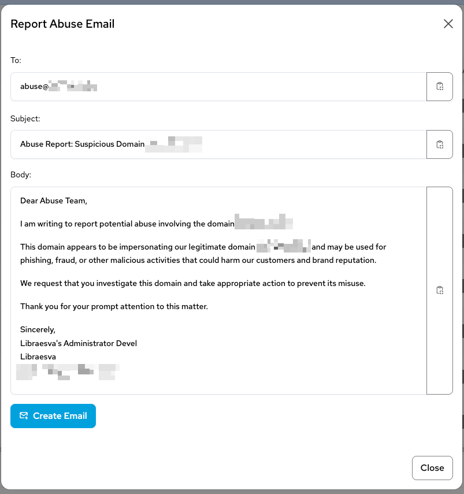
Task: Click the 'To:' label
Action: pyautogui.click(x=16, y=60)
